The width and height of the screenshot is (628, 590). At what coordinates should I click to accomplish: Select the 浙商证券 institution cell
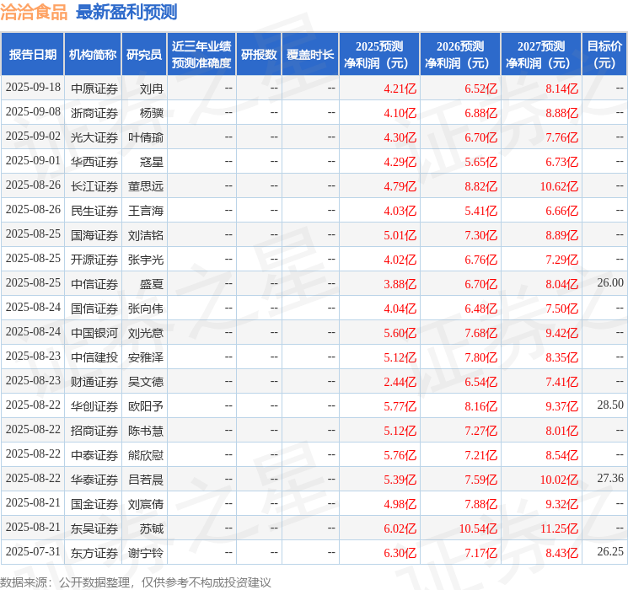point(94,113)
